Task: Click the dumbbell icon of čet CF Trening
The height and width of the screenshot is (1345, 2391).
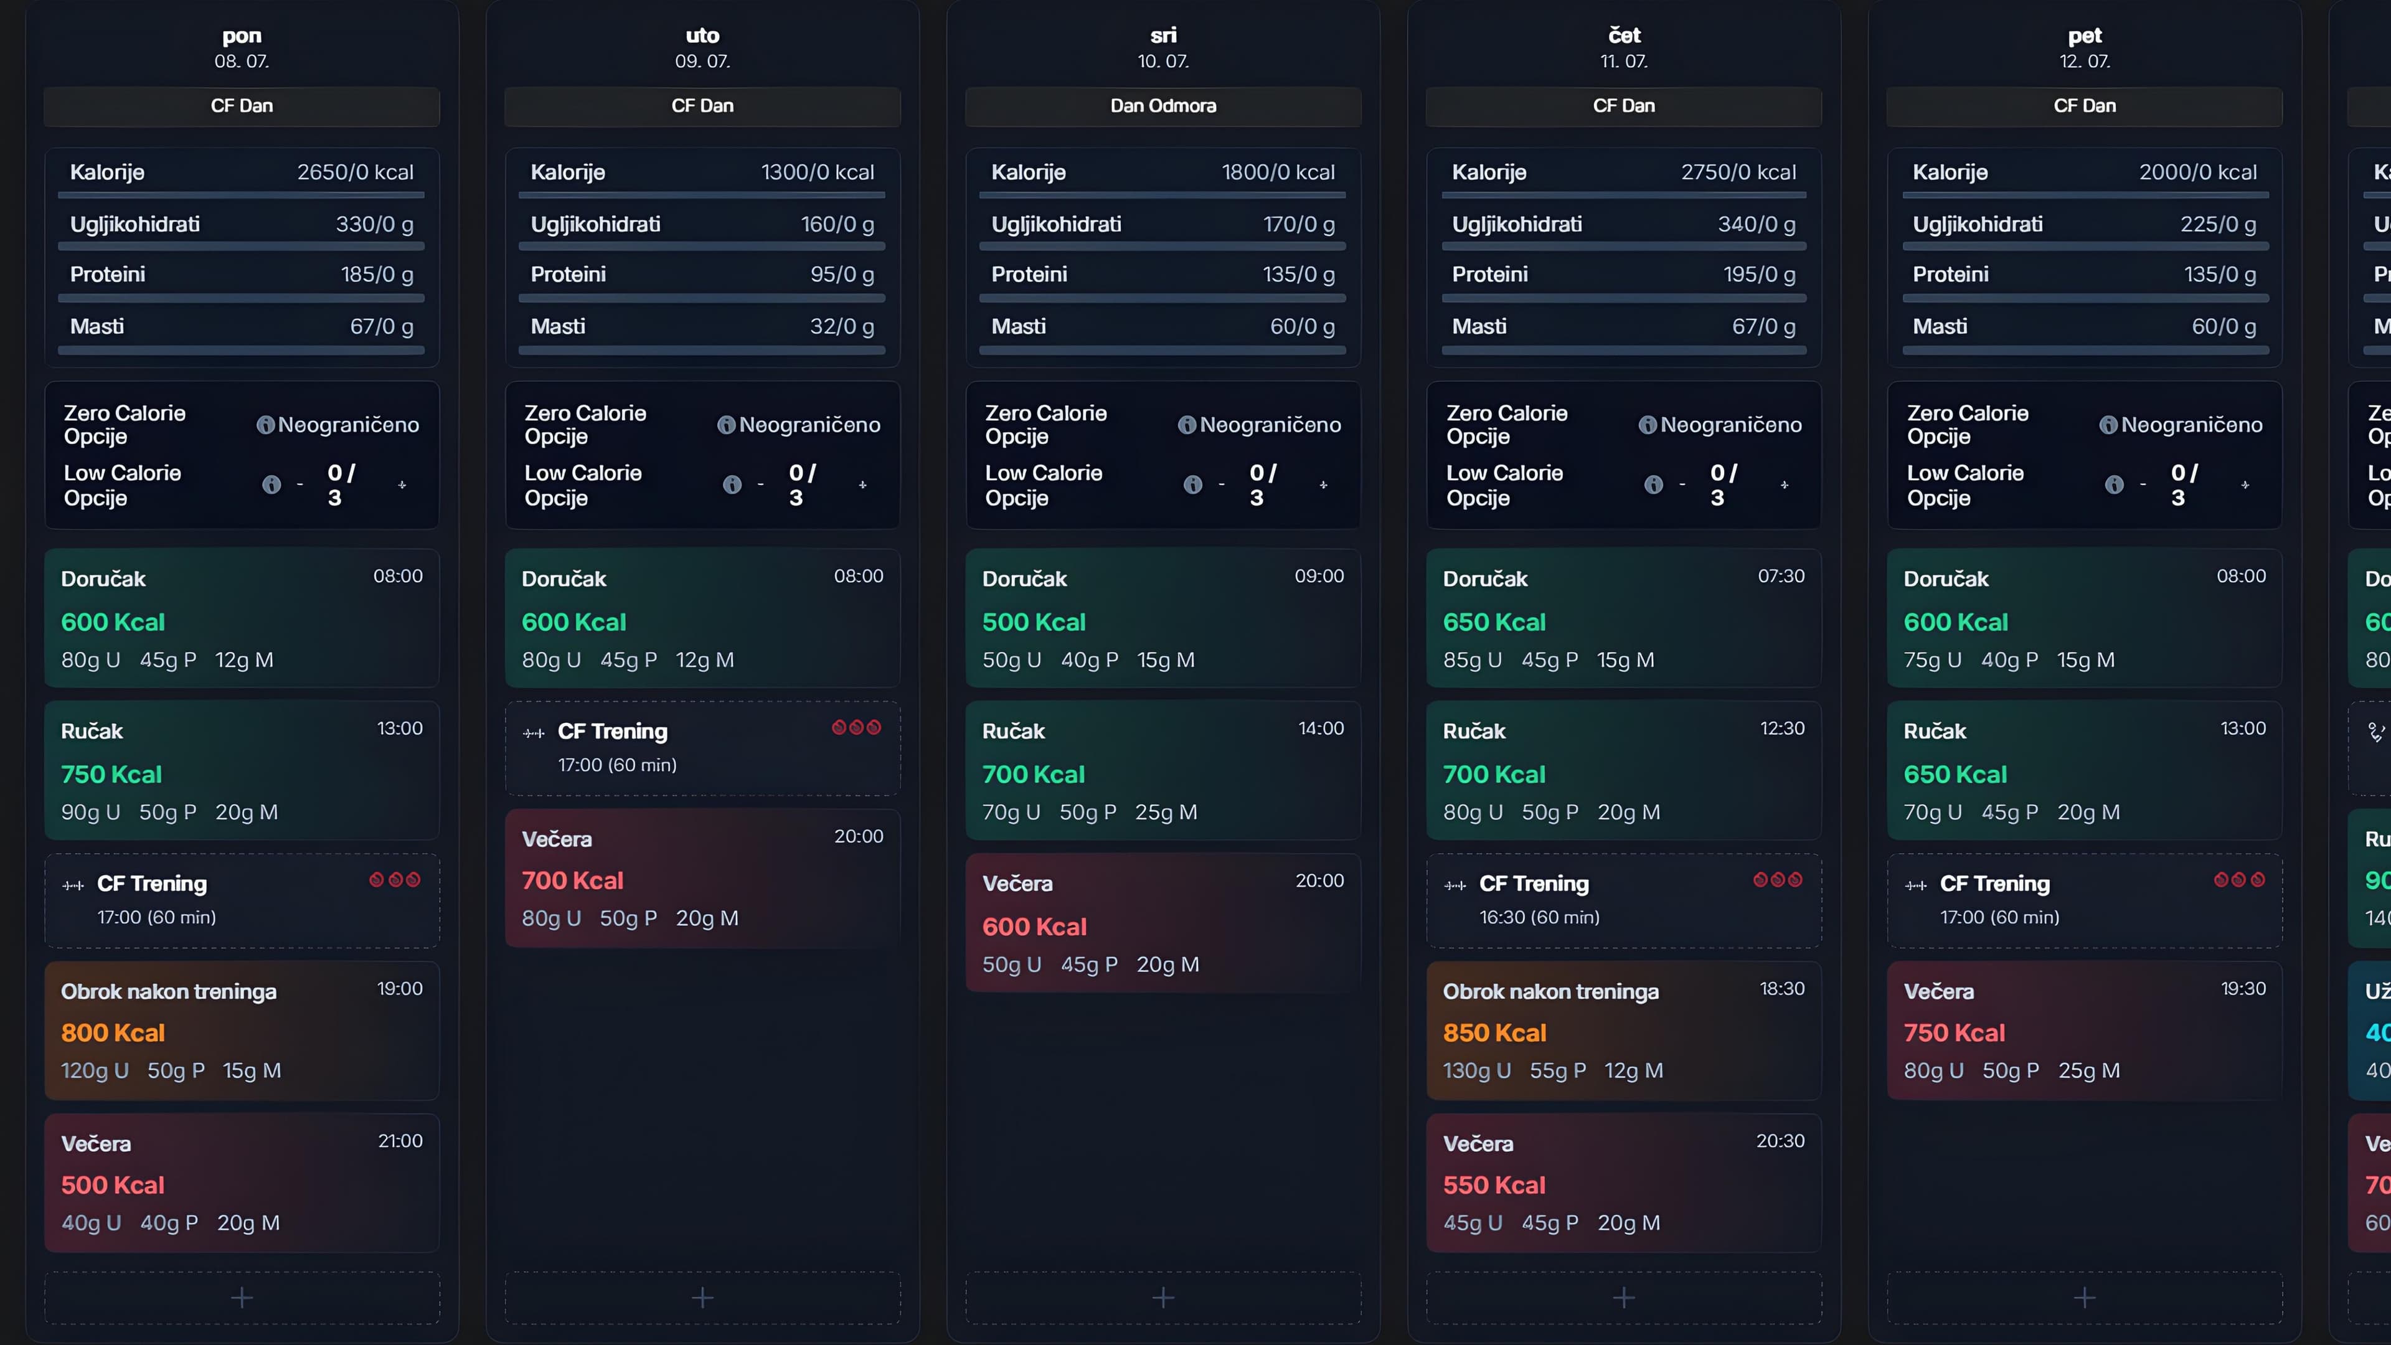Action: coord(1455,885)
